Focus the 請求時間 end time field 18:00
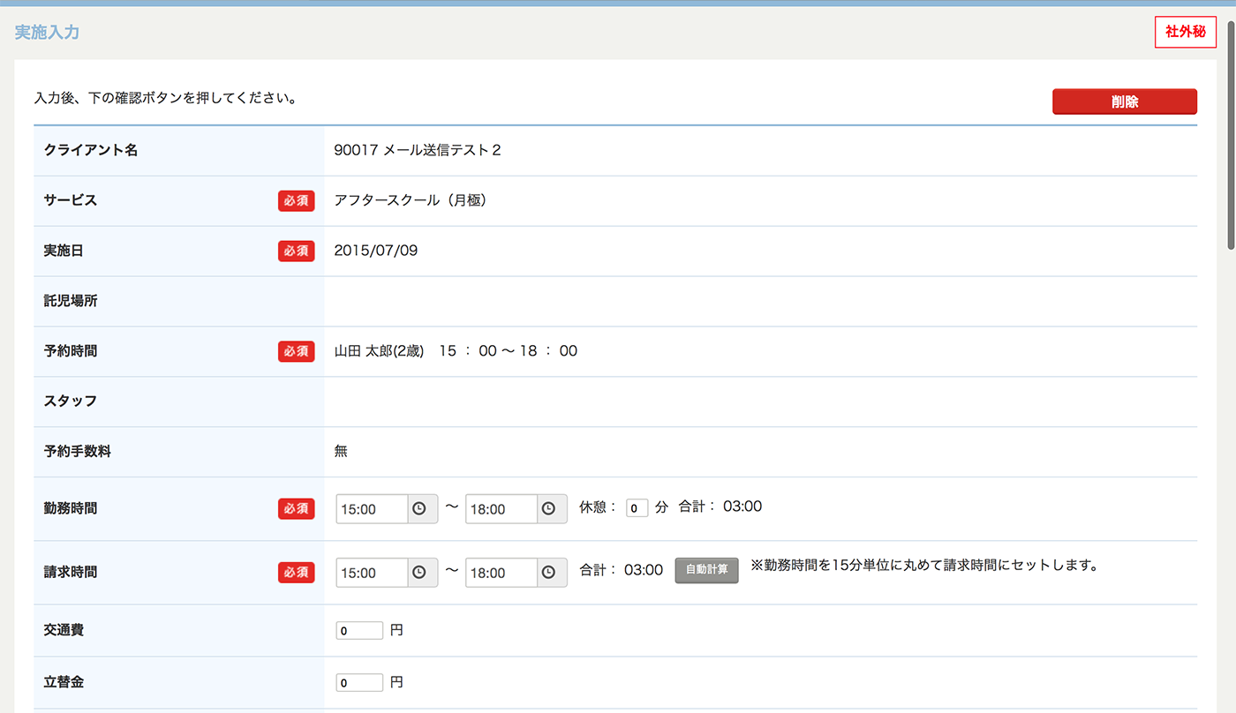1236x713 pixels. pos(501,573)
